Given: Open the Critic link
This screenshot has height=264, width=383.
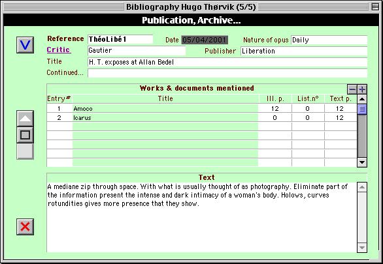Looking at the screenshot, I should (x=59, y=50).
